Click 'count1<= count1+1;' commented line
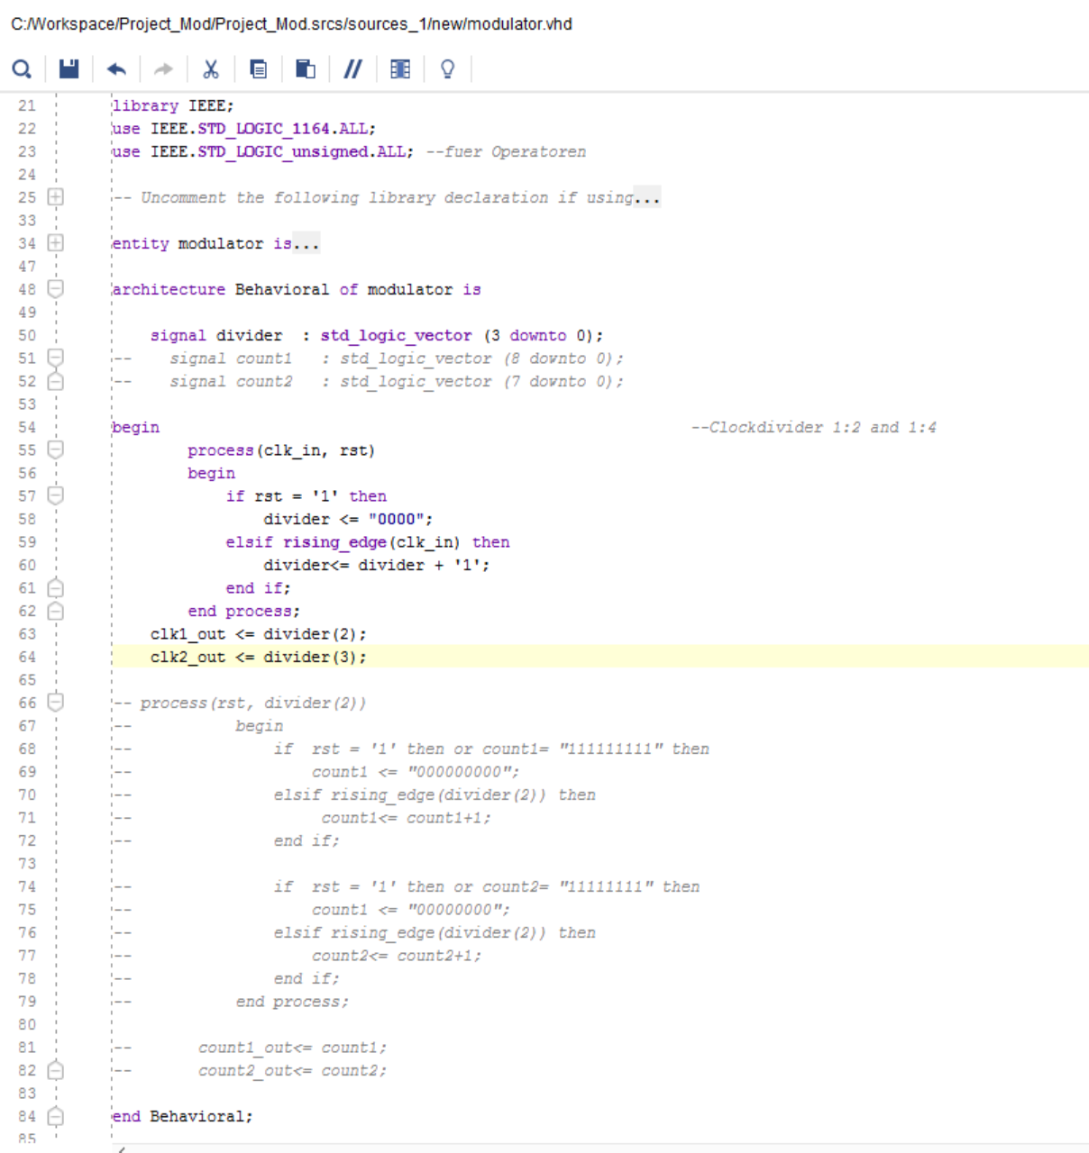Image resolution: width=1089 pixels, height=1153 pixels. (x=406, y=818)
